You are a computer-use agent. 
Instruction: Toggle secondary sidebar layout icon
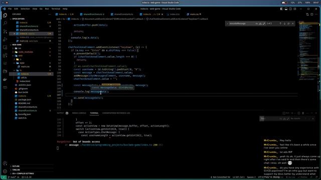(290, 9)
